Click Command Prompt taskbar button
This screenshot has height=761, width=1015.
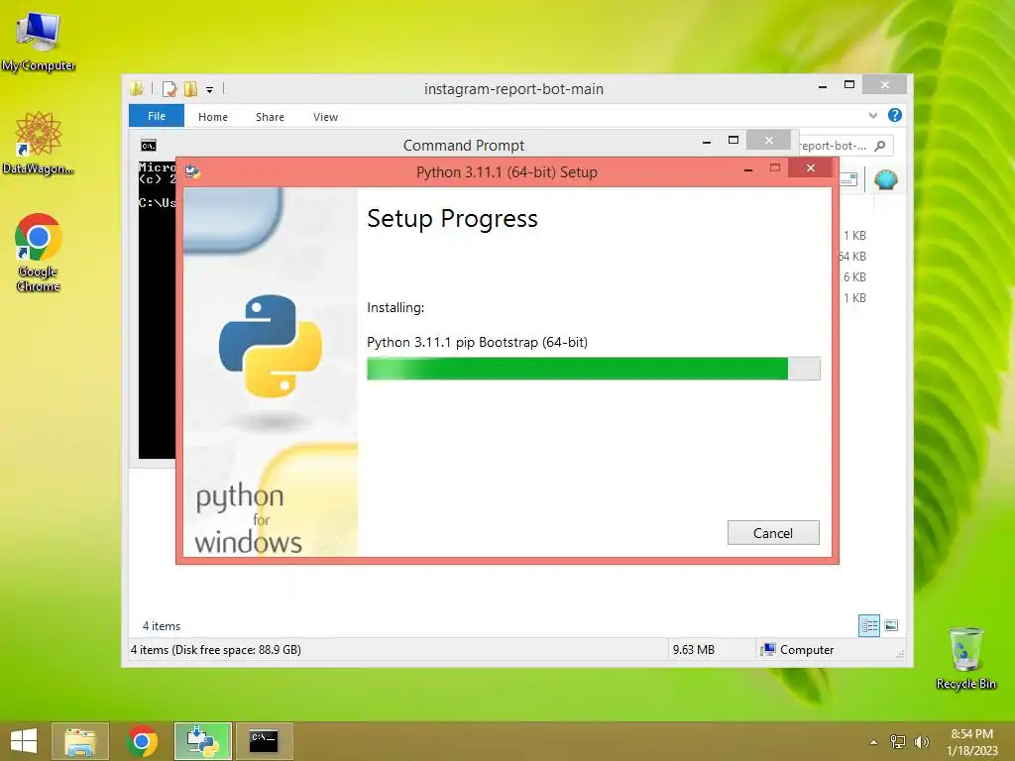point(264,741)
